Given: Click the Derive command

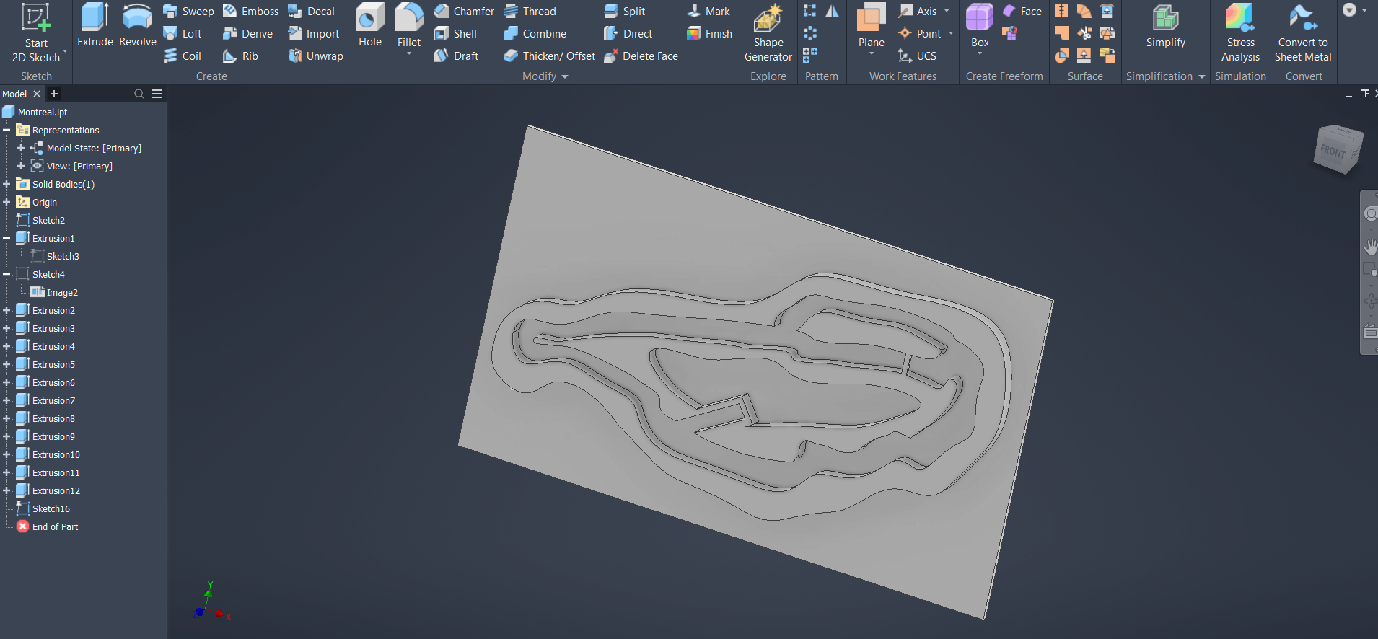Looking at the screenshot, I should coord(247,34).
